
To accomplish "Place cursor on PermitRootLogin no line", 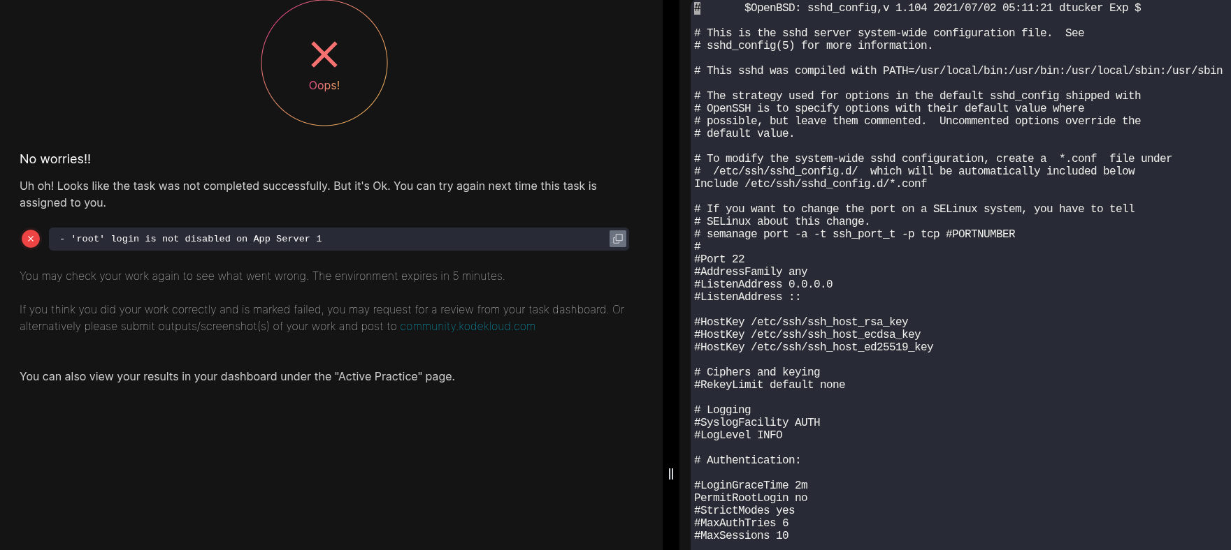I will coord(751,498).
